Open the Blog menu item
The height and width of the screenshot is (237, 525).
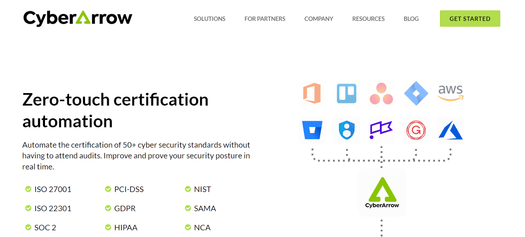pyautogui.click(x=411, y=19)
